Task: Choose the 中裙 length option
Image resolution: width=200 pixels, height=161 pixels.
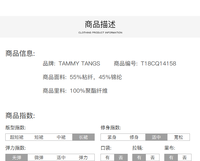Action: (61, 137)
